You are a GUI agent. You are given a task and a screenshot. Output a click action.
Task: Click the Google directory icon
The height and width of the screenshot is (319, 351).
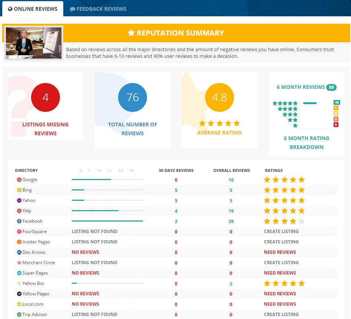point(19,180)
